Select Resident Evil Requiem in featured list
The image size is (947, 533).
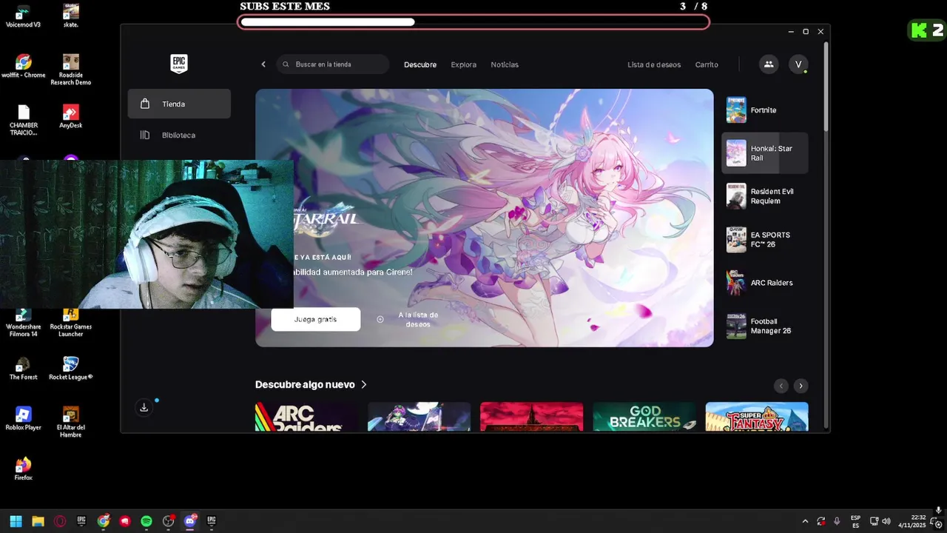[x=765, y=196]
